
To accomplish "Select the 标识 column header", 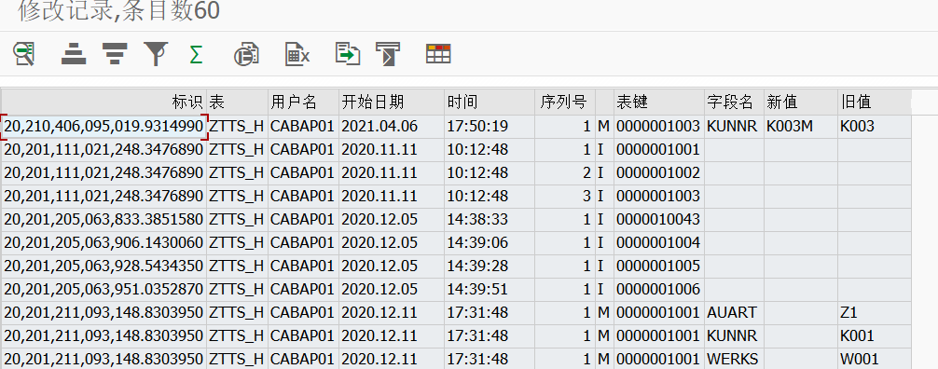I will point(104,102).
